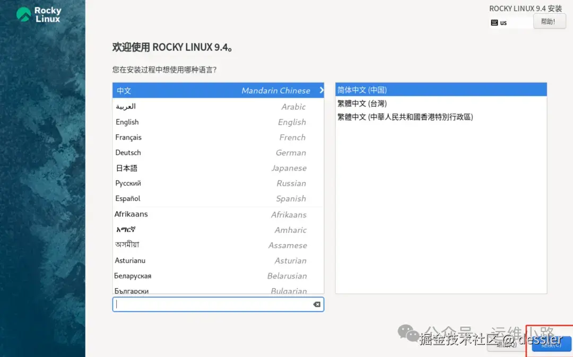Image resolution: width=573 pixels, height=357 pixels.
Task: Select Asturianu Asturian in the language list
Action: click(x=218, y=260)
